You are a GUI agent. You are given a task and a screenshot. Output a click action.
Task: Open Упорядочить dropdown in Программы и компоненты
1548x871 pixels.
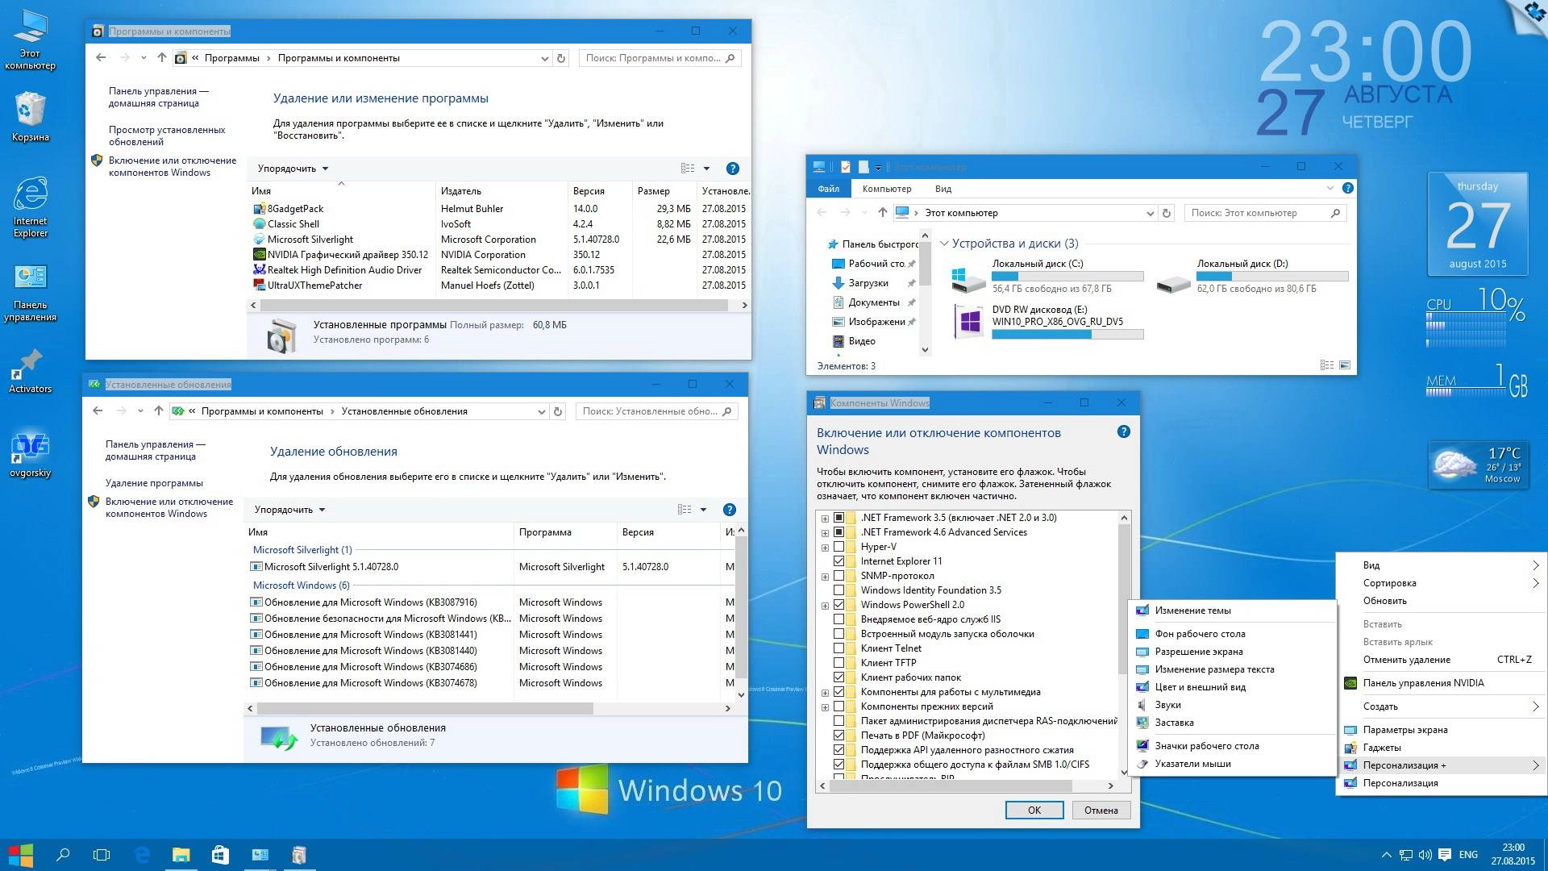293,169
